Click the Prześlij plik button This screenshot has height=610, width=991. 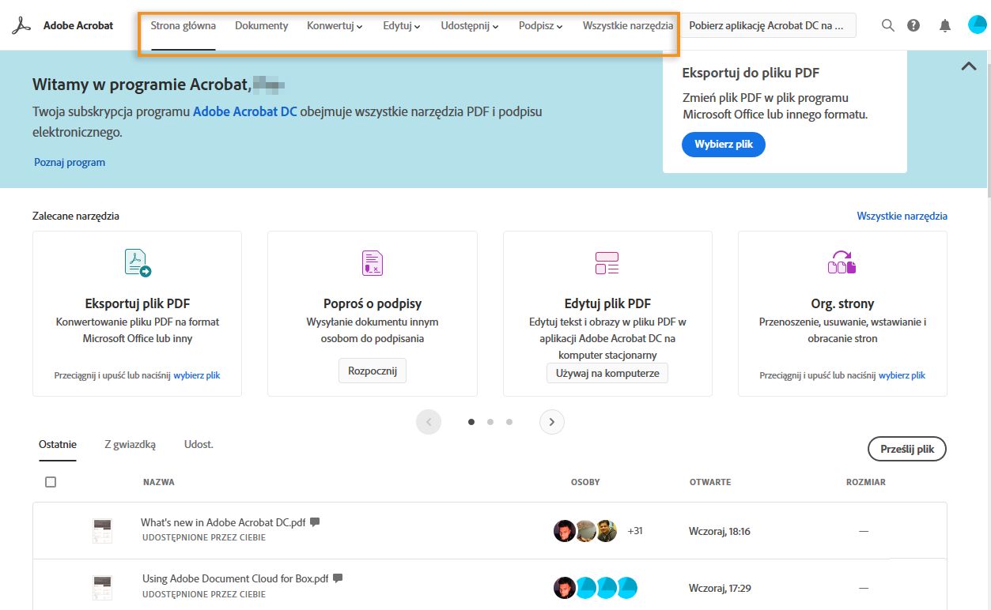[x=907, y=449]
